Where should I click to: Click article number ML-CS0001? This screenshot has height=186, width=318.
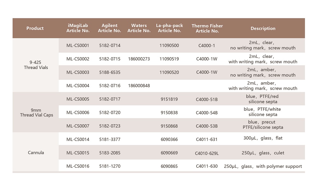[x=78, y=45]
